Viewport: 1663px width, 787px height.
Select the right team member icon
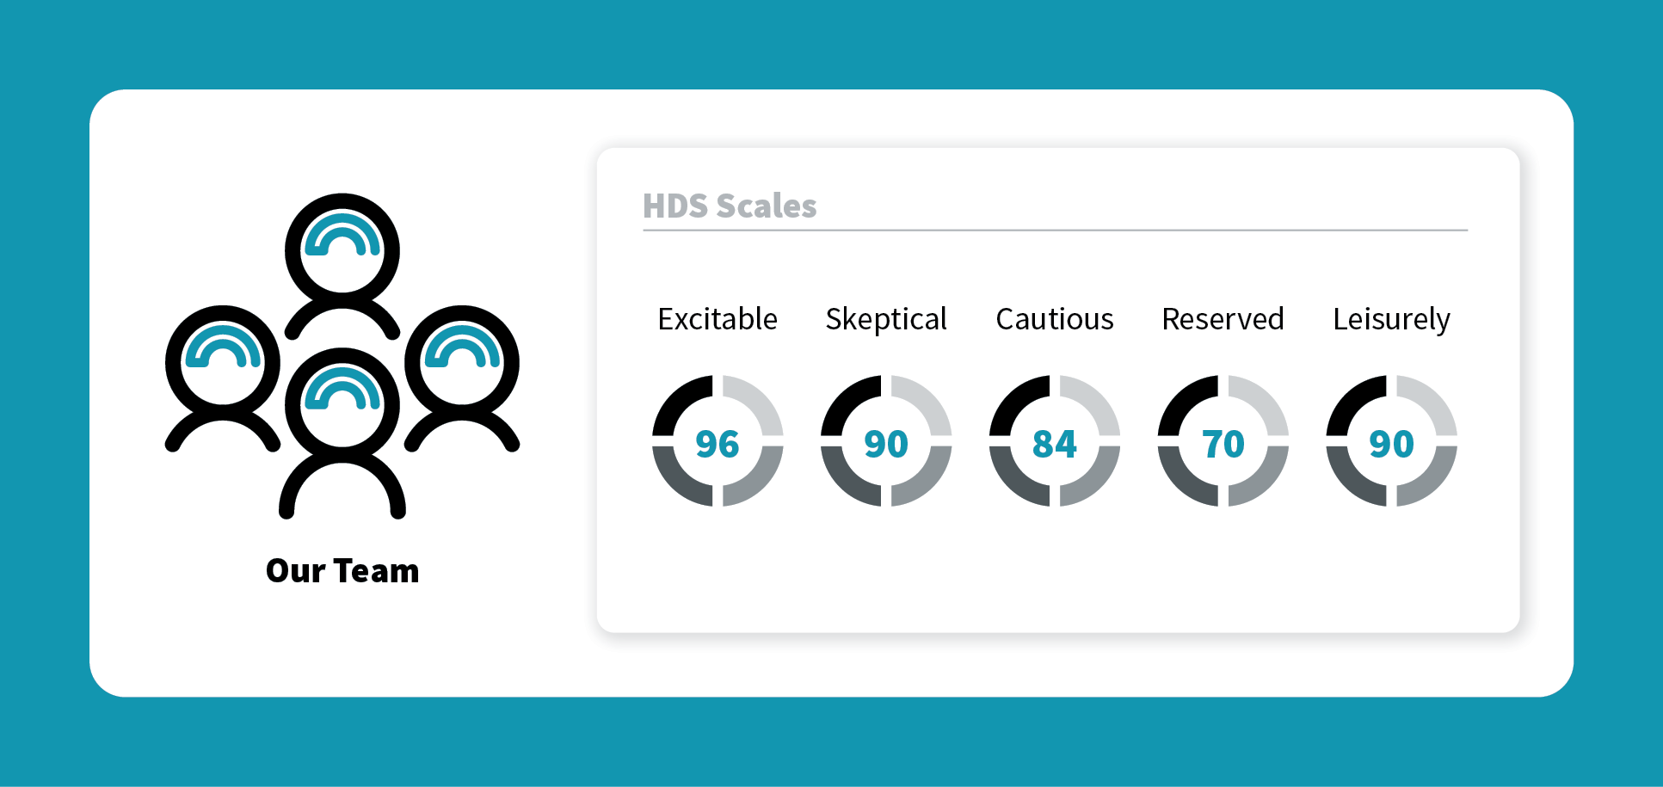(x=462, y=378)
